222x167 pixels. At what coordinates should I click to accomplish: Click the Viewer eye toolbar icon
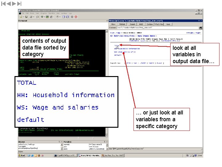click(x=42, y=17)
